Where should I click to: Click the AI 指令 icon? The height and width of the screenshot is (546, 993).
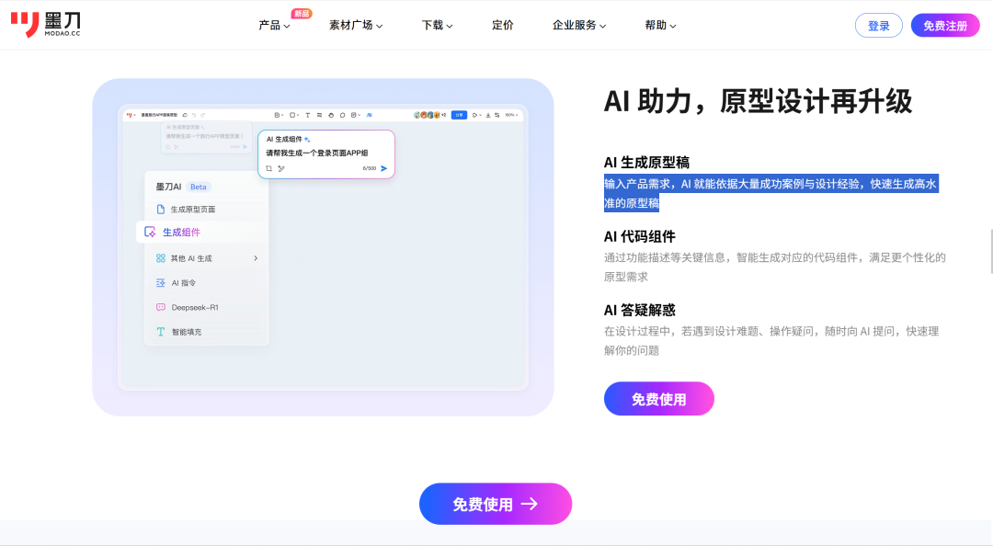161,283
